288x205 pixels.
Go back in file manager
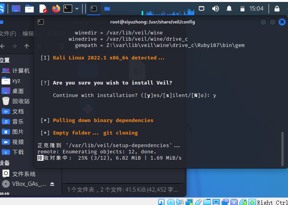click(3, 46)
